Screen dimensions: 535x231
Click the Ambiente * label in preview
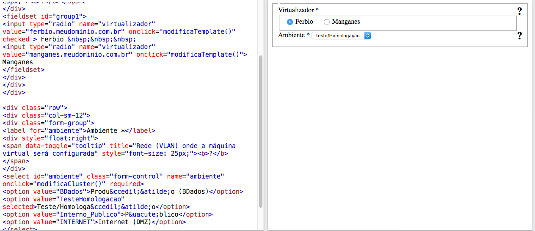click(x=294, y=35)
